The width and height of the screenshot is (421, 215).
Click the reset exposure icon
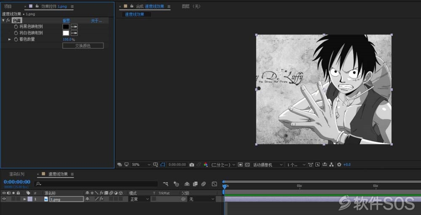click(339, 164)
